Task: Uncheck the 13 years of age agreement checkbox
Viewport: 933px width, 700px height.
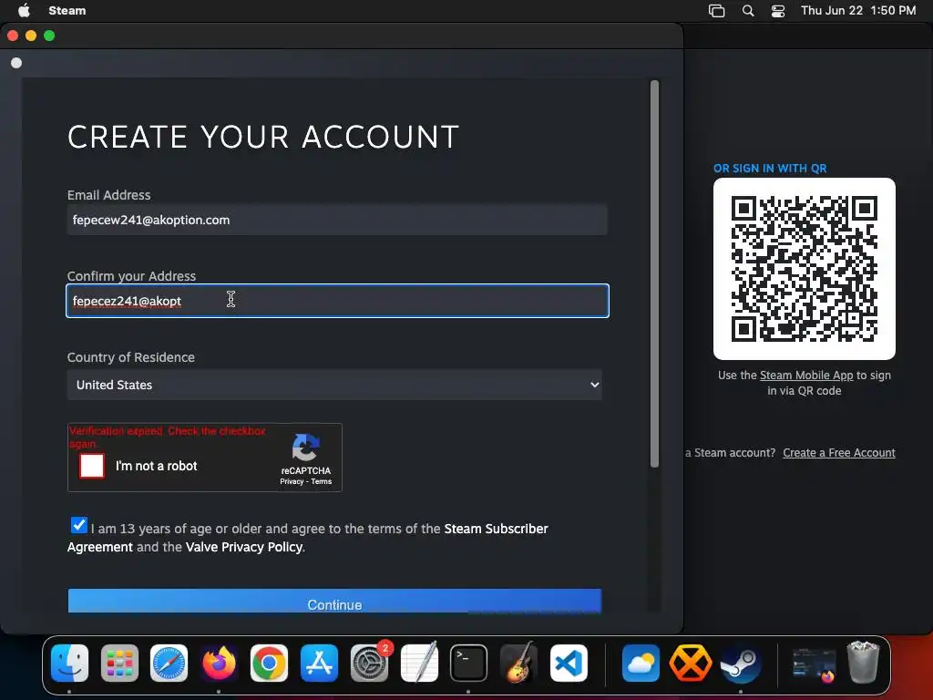Action: [78, 525]
